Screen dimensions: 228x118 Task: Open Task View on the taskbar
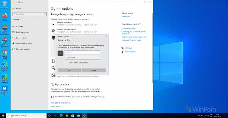coord(55,115)
